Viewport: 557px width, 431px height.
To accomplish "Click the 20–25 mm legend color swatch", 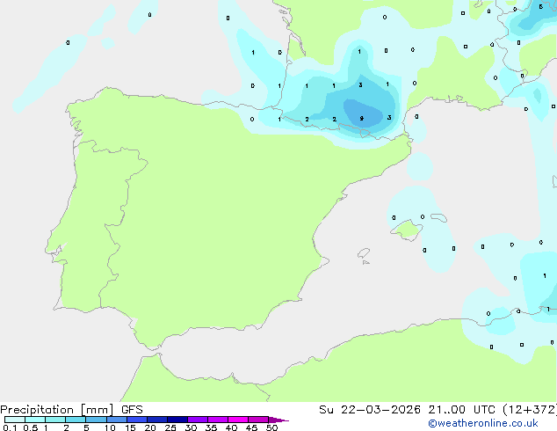I will pyautogui.click(x=157, y=420).
